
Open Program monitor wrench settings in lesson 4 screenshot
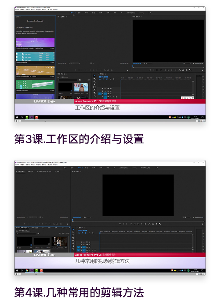(x=193, y=217)
